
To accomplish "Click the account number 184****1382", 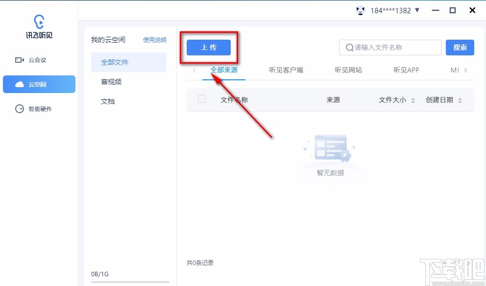I will click(390, 11).
